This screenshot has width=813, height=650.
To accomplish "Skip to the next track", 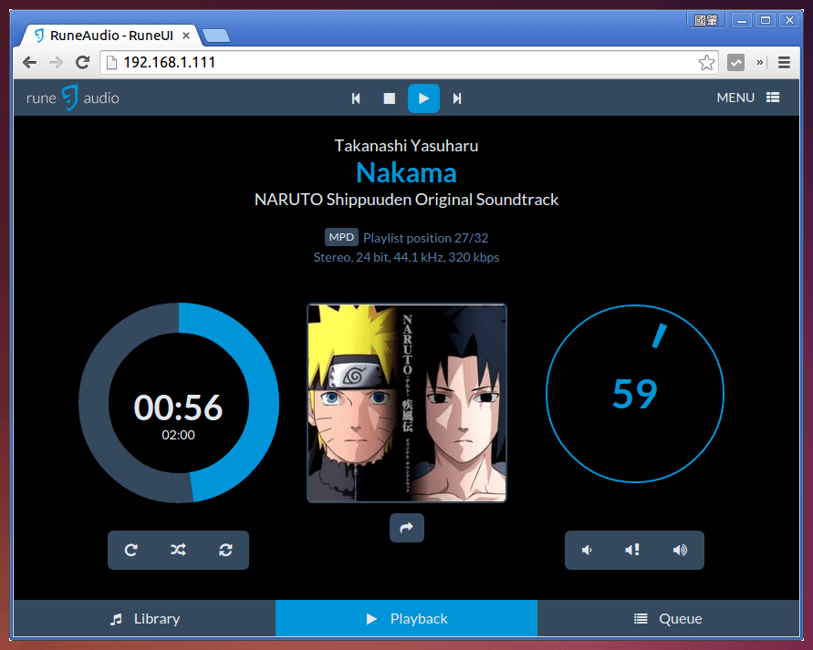I will pos(457,98).
